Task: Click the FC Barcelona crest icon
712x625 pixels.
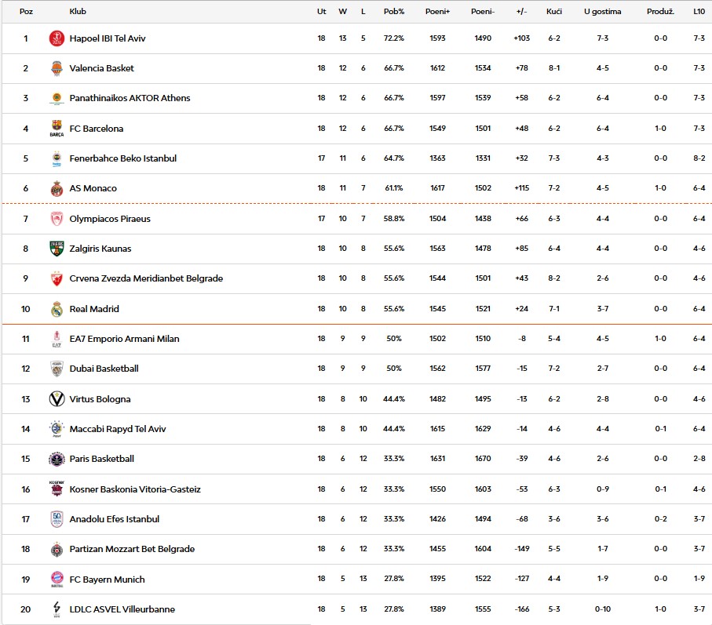Action: point(57,129)
